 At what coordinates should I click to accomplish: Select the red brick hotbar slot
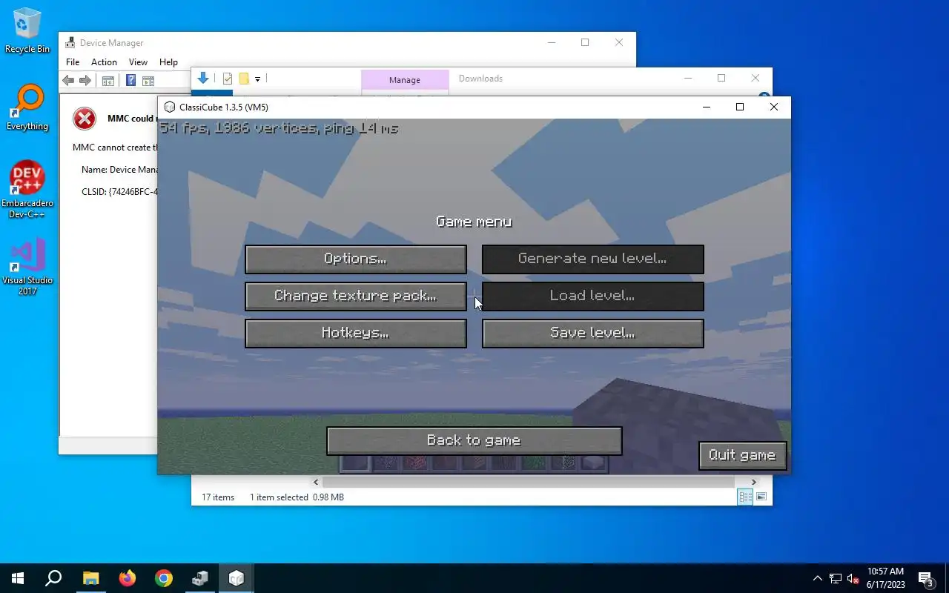point(414,465)
